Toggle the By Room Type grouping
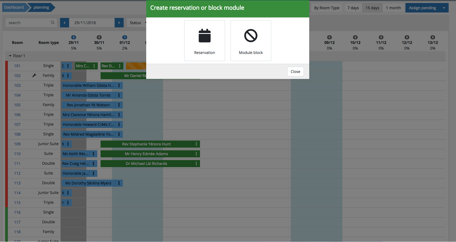The width and height of the screenshot is (456, 242). click(x=327, y=8)
